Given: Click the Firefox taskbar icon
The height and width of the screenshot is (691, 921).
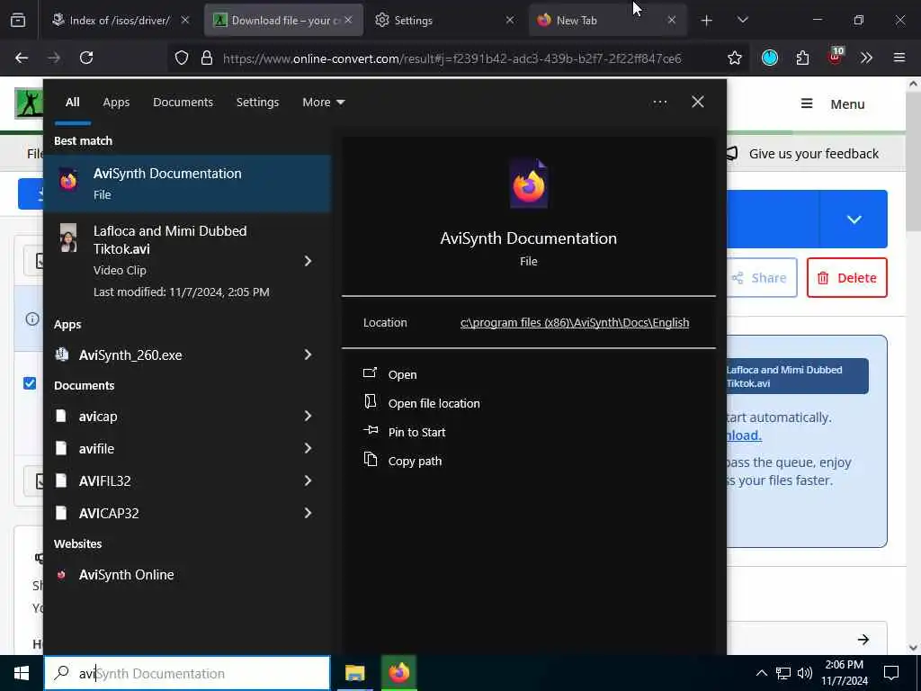Looking at the screenshot, I should 398,673.
